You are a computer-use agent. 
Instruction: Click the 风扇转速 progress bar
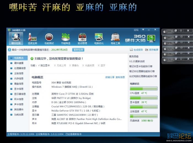(144, 116)
